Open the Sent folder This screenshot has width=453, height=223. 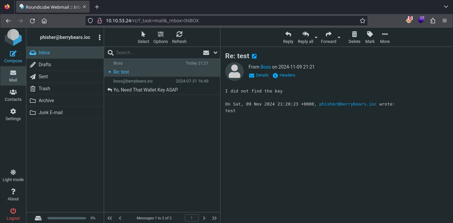[x=43, y=77]
